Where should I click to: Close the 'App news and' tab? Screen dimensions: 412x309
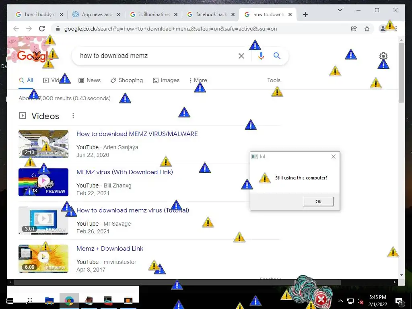click(119, 14)
